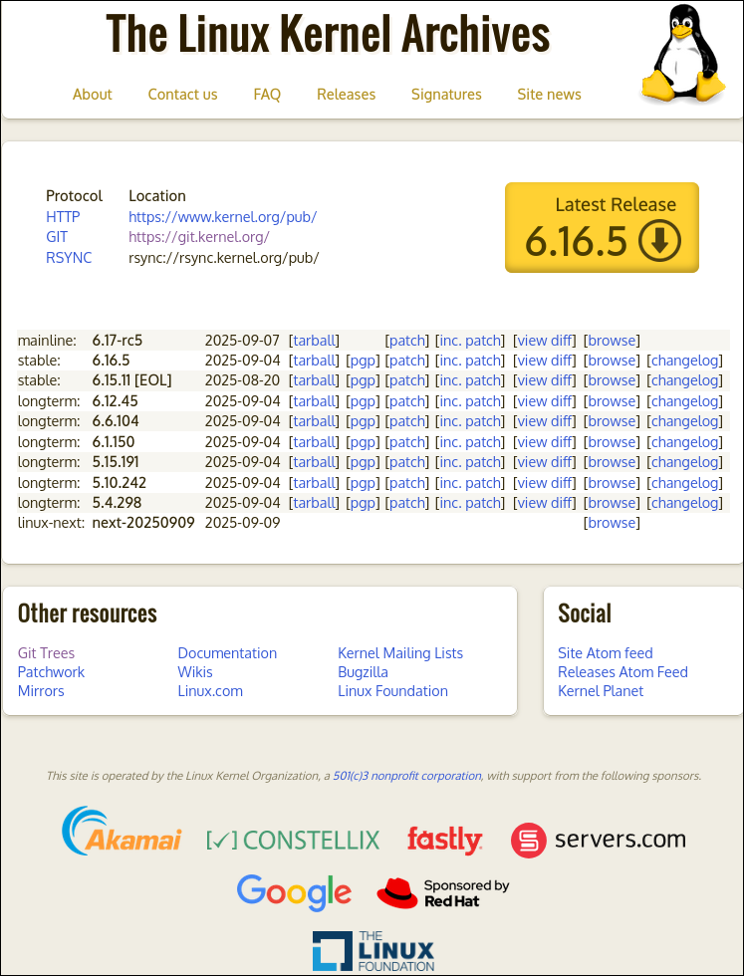Open the Documentation link
Screen dimensions: 744x976
227,653
